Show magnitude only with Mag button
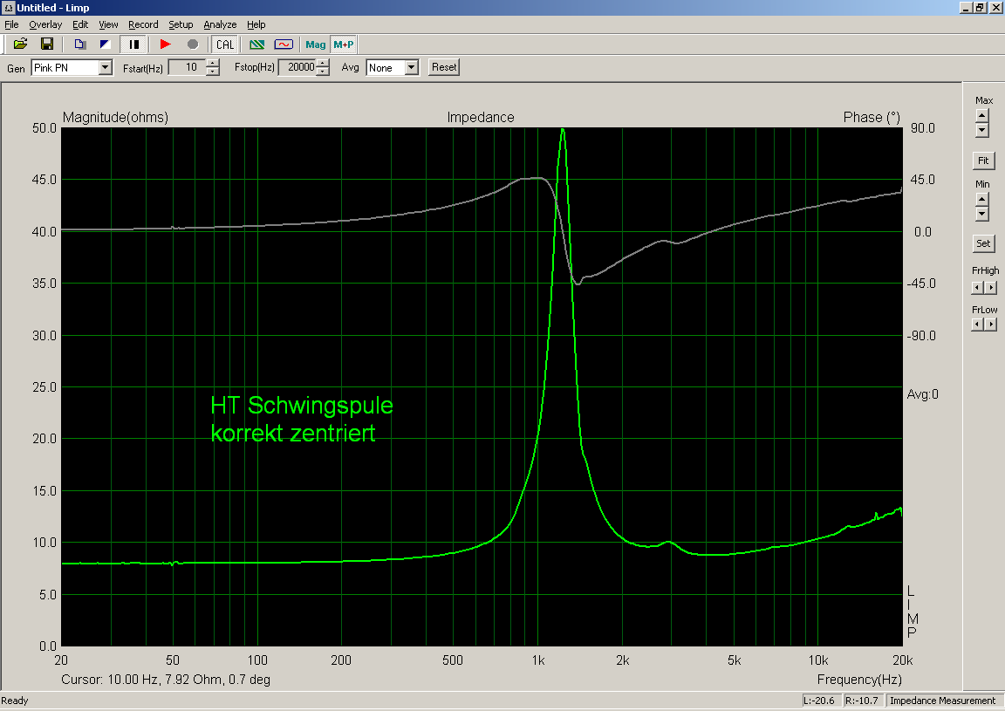The height and width of the screenshot is (711, 1005). [x=315, y=44]
